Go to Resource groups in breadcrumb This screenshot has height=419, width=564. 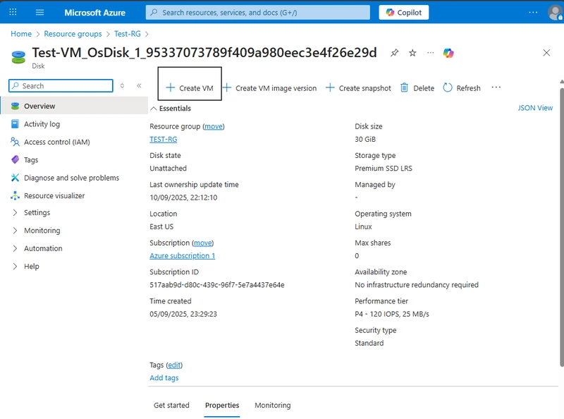pyautogui.click(x=73, y=34)
